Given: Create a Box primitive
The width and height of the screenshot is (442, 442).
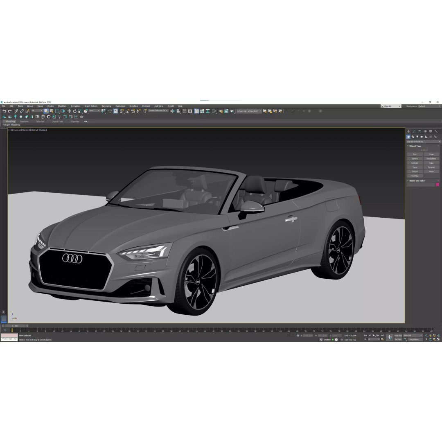Looking at the screenshot, I should pyautogui.click(x=415, y=154).
